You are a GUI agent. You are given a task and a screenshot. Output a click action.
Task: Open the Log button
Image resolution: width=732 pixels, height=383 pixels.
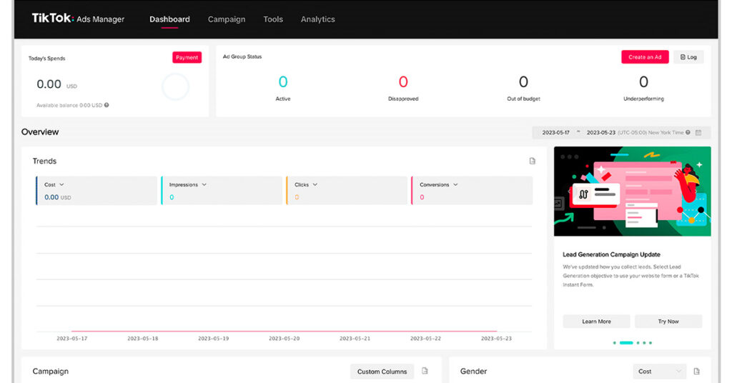point(688,57)
